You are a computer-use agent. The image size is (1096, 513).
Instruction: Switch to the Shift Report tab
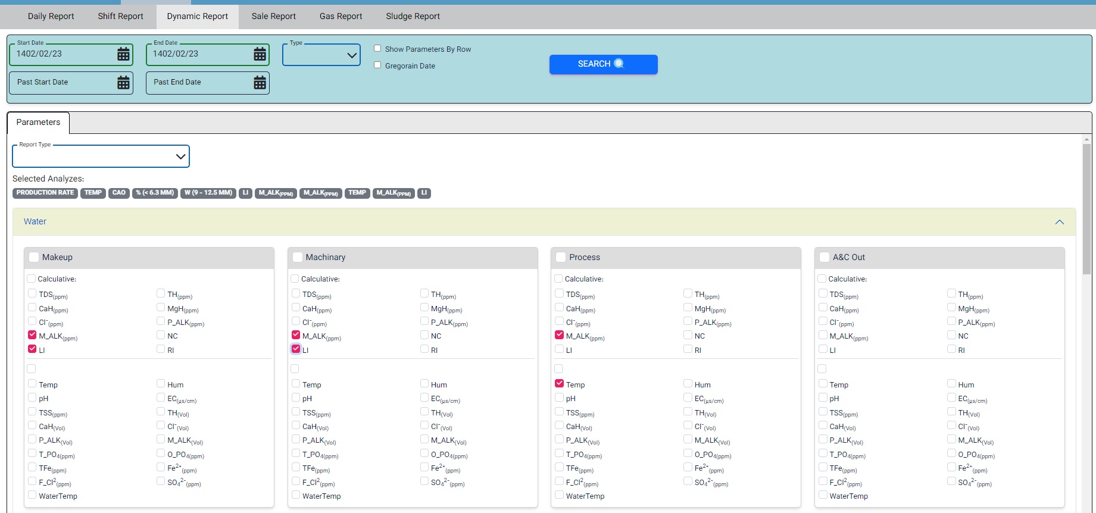pyautogui.click(x=120, y=17)
